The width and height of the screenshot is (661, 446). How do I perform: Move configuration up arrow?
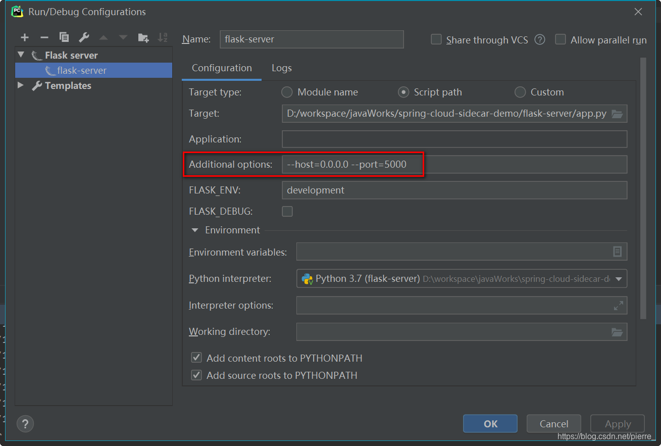pyautogui.click(x=104, y=37)
